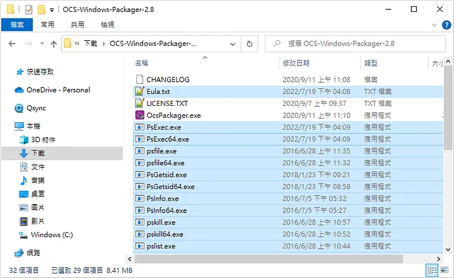
Task: Click the horizontal scrollbar left arrow
Action: click(130, 259)
